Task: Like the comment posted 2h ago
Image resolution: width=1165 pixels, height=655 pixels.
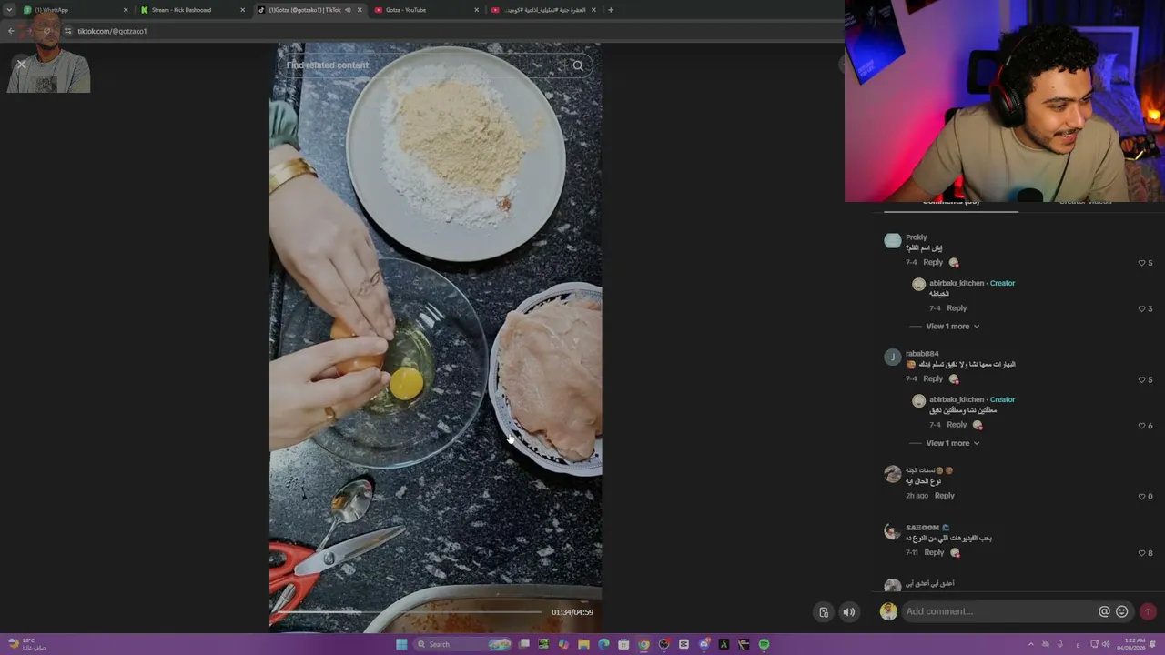Action: point(1142,497)
